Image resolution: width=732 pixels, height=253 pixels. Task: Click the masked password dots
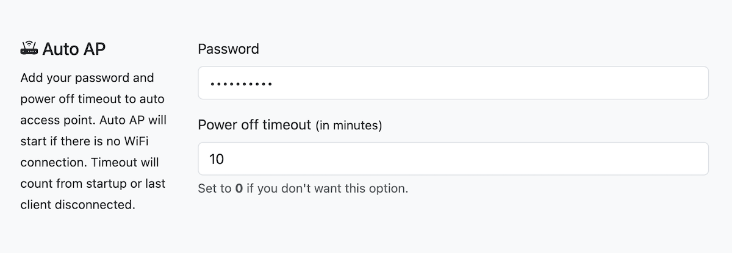click(240, 84)
